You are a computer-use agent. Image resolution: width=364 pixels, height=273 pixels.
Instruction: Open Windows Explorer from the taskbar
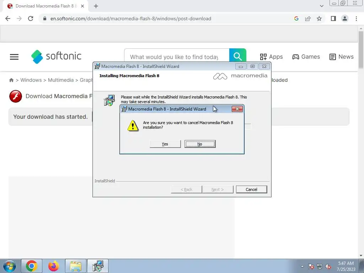point(76,266)
